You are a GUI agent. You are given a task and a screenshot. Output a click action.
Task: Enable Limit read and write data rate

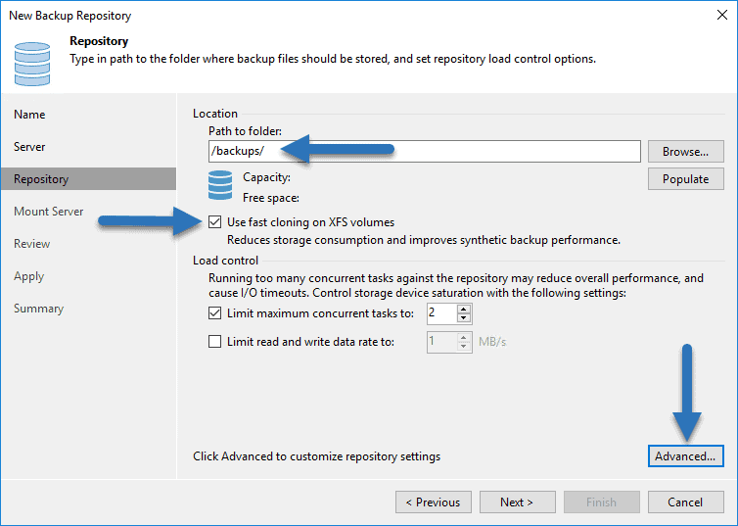pos(216,342)
